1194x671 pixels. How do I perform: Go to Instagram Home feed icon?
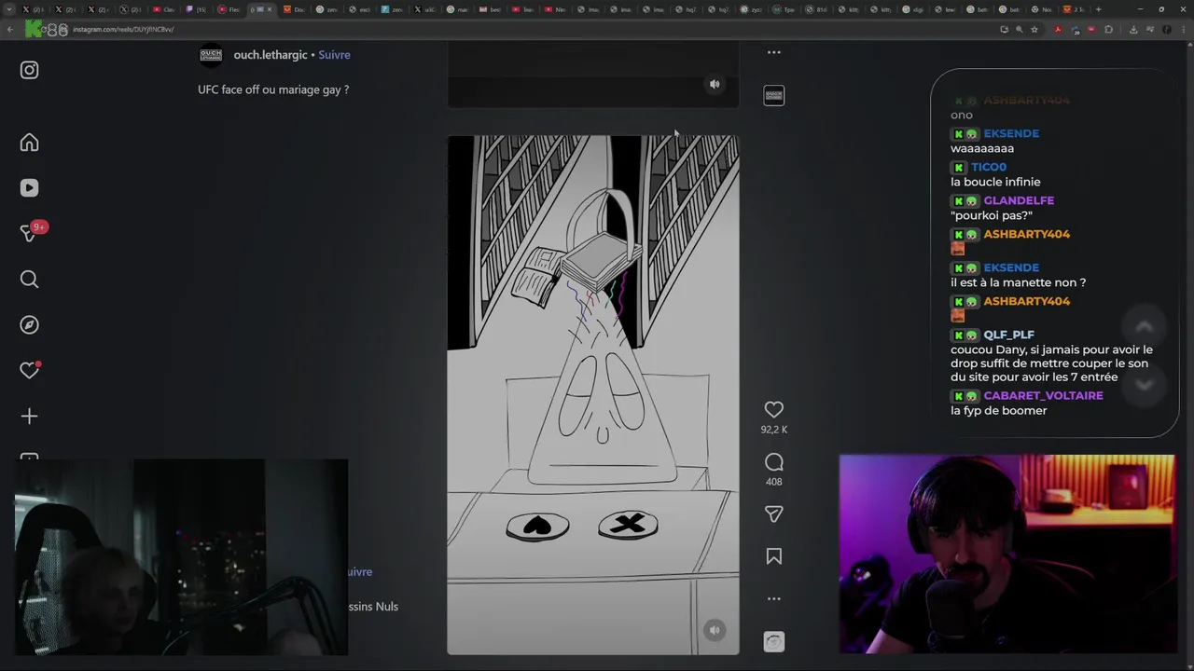tap(29, 143)
